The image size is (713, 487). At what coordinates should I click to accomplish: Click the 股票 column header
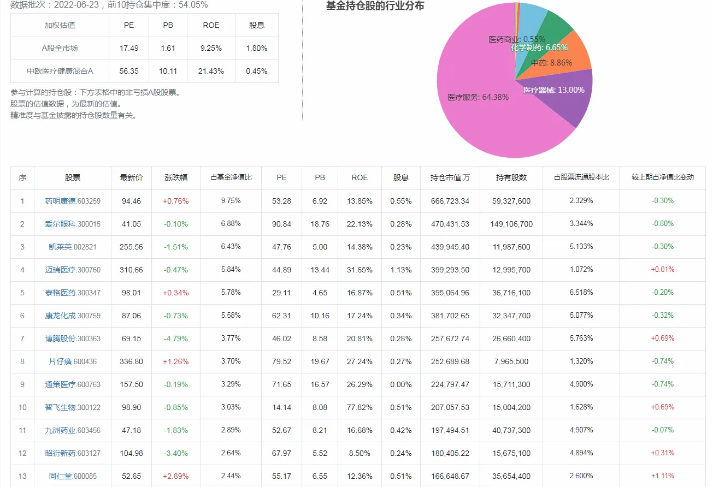(73, 178)
